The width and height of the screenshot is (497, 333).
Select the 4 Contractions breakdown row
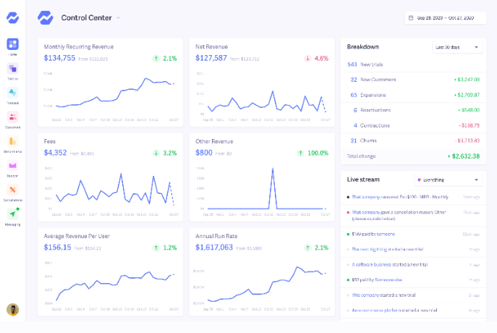pyautogui.click(x=413, y=125)
